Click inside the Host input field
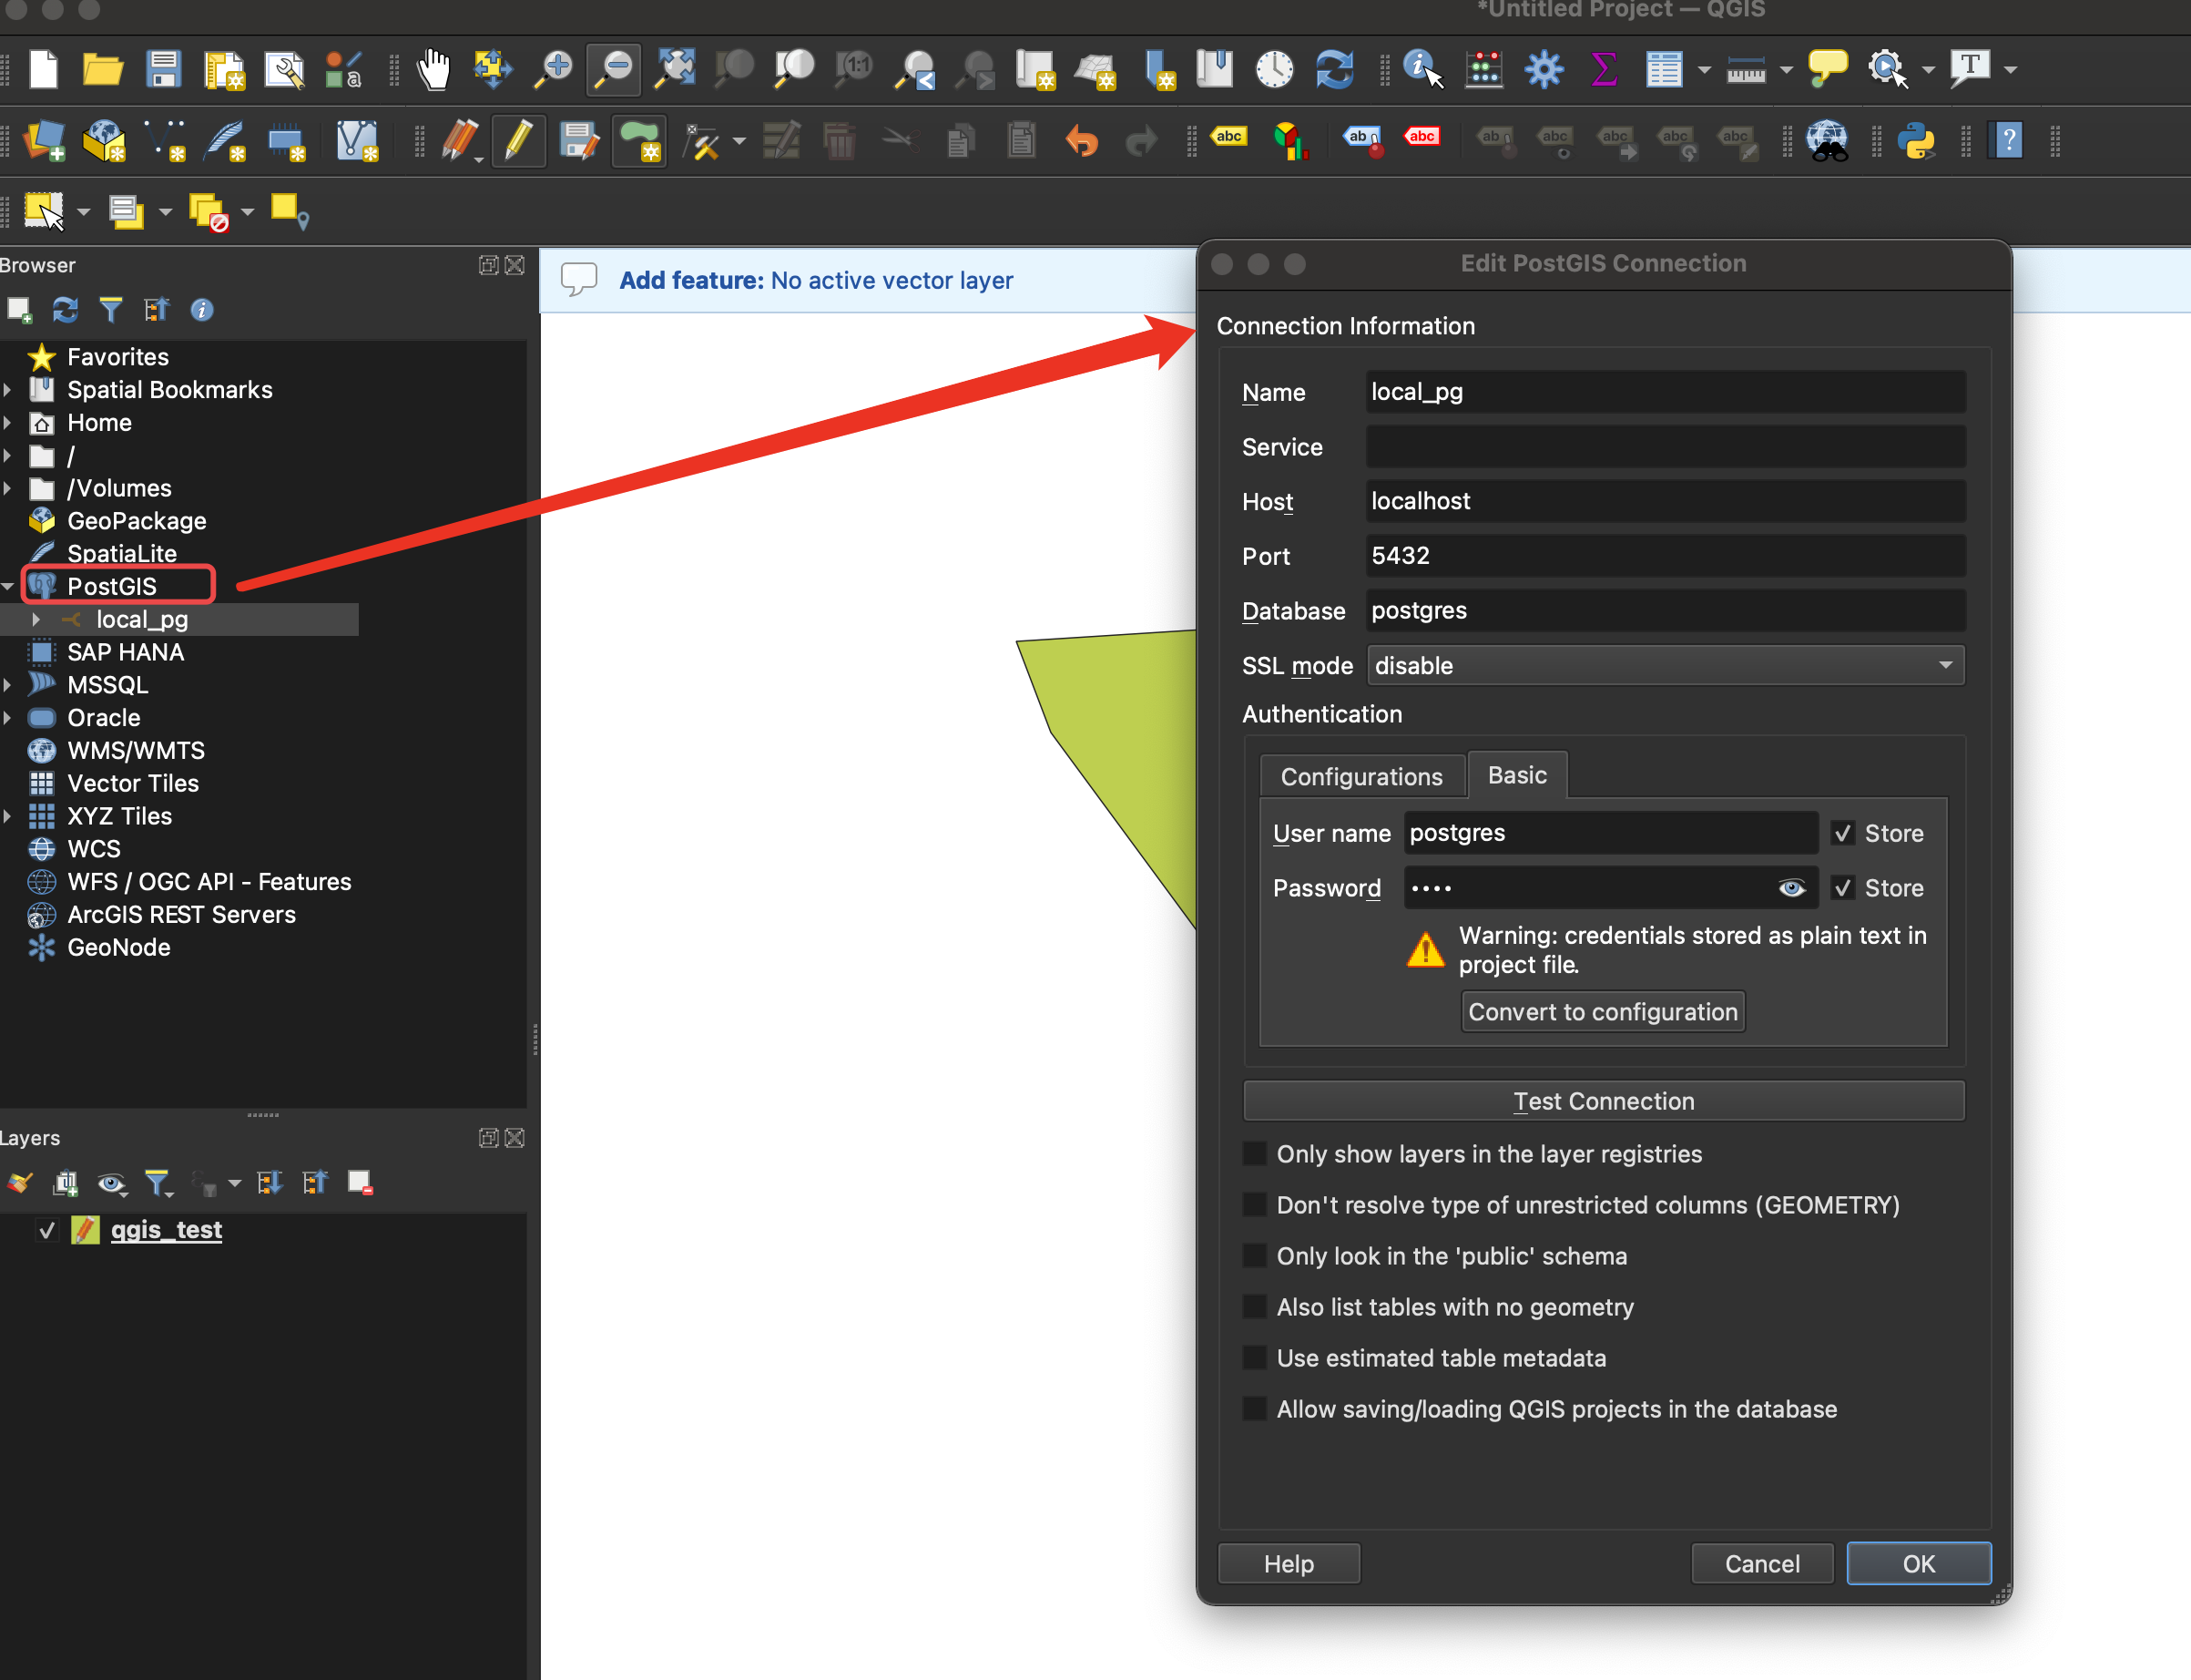 pos(1663,501)
